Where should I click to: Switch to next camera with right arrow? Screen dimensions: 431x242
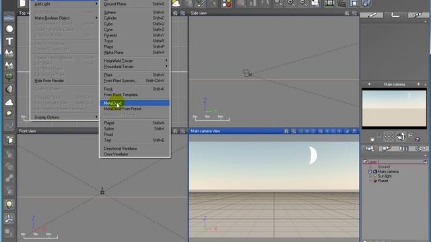tap(418, 84)
